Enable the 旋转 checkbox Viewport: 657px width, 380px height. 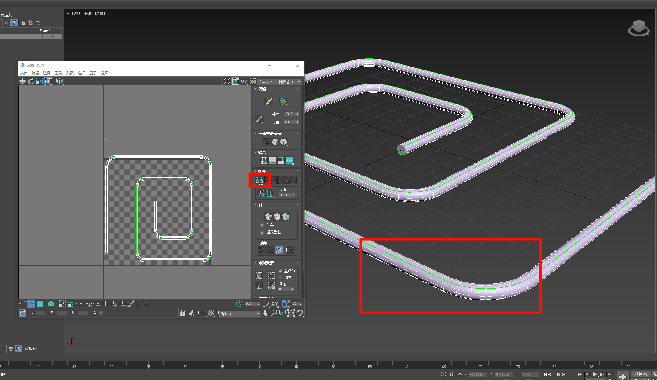[x=280, y=278]
